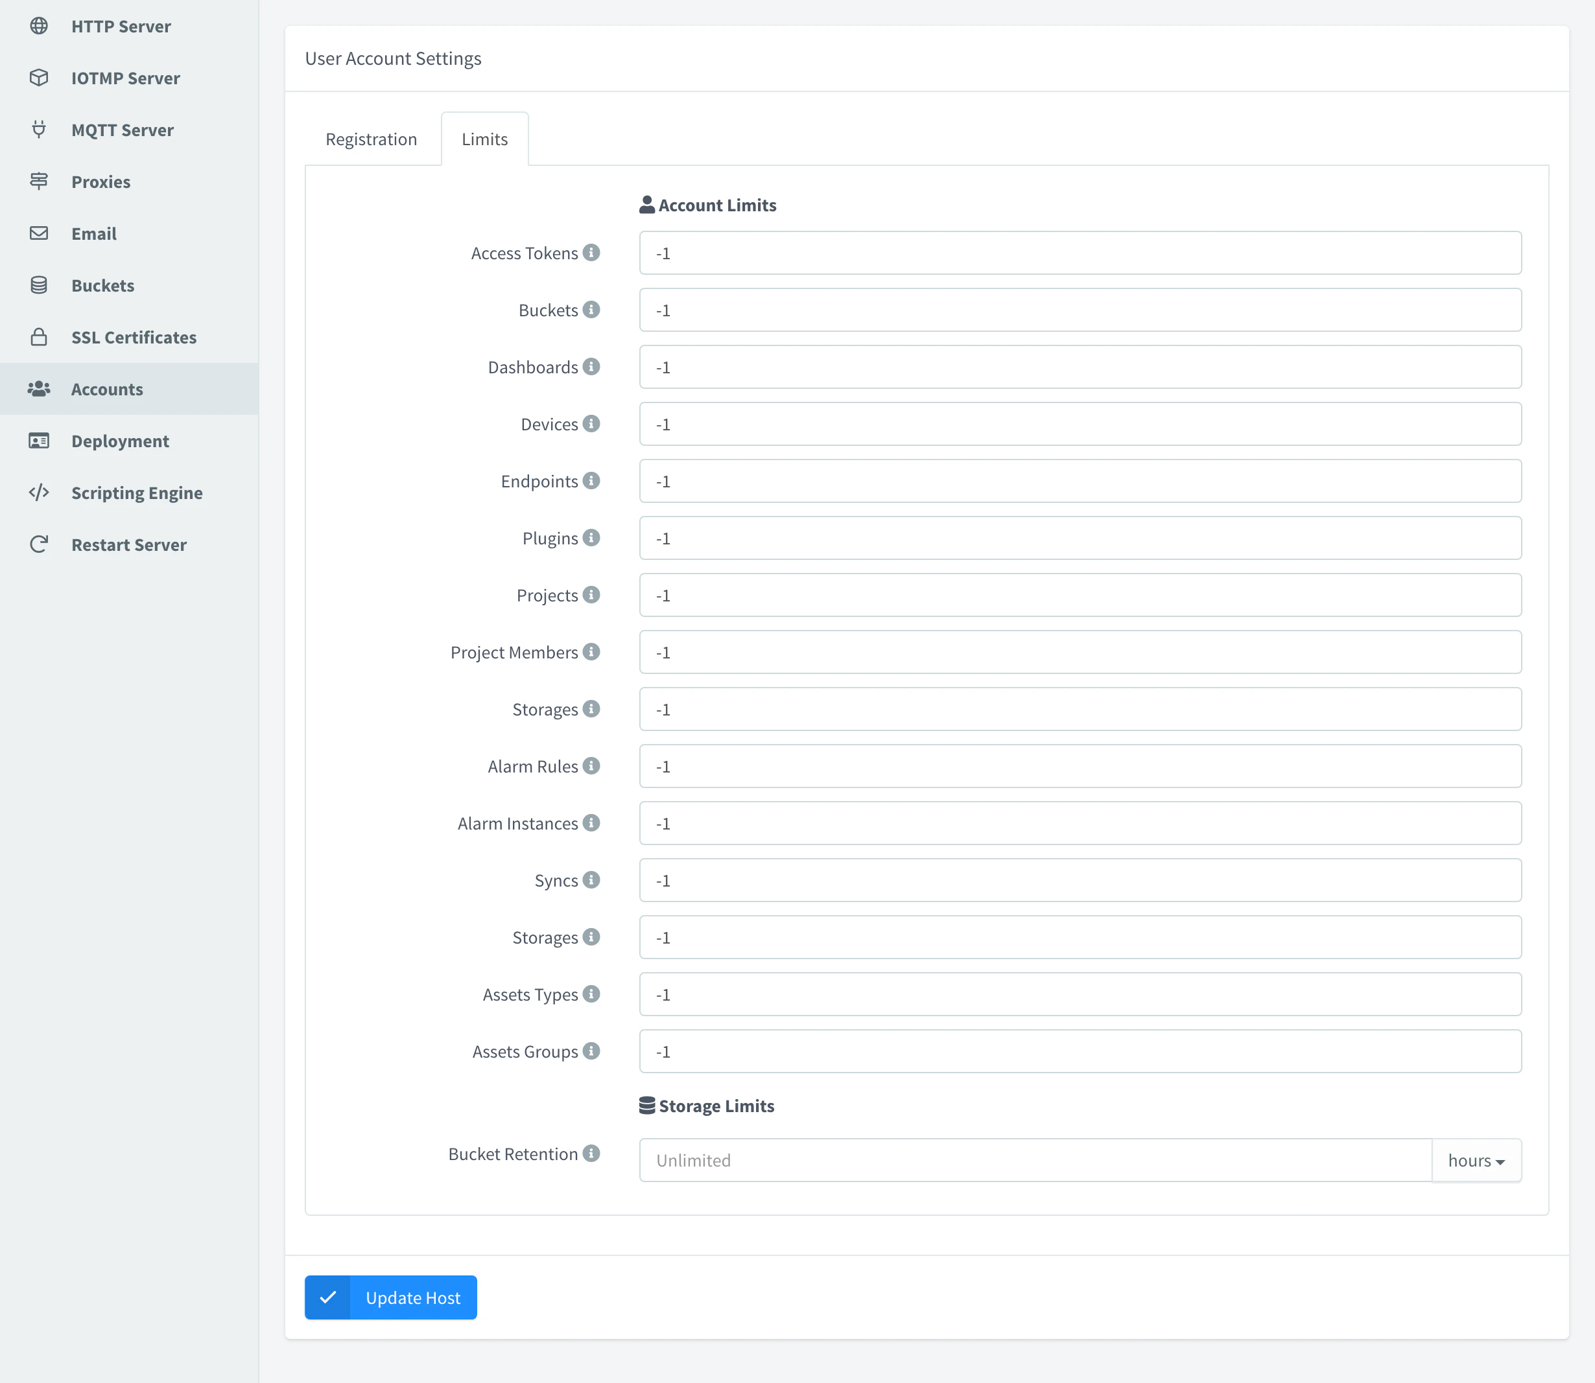
Task: Open the hours unit dropdown
Action: (1476, 1160)
